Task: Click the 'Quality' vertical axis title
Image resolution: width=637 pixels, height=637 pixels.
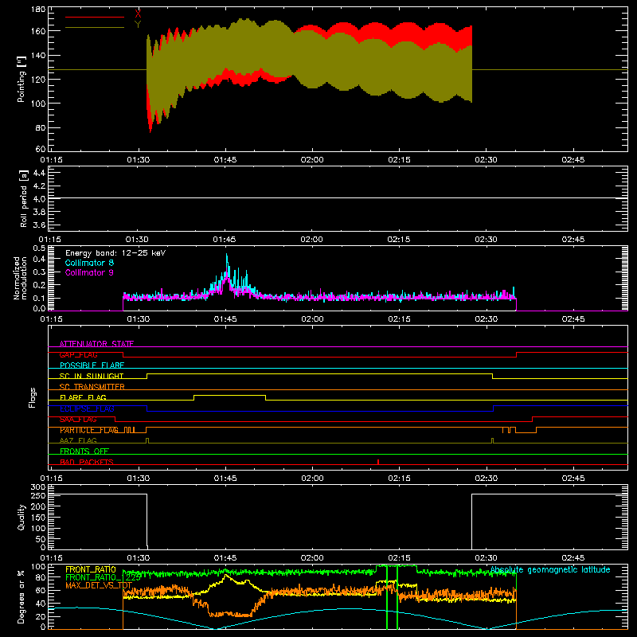Action: [21, 517]
